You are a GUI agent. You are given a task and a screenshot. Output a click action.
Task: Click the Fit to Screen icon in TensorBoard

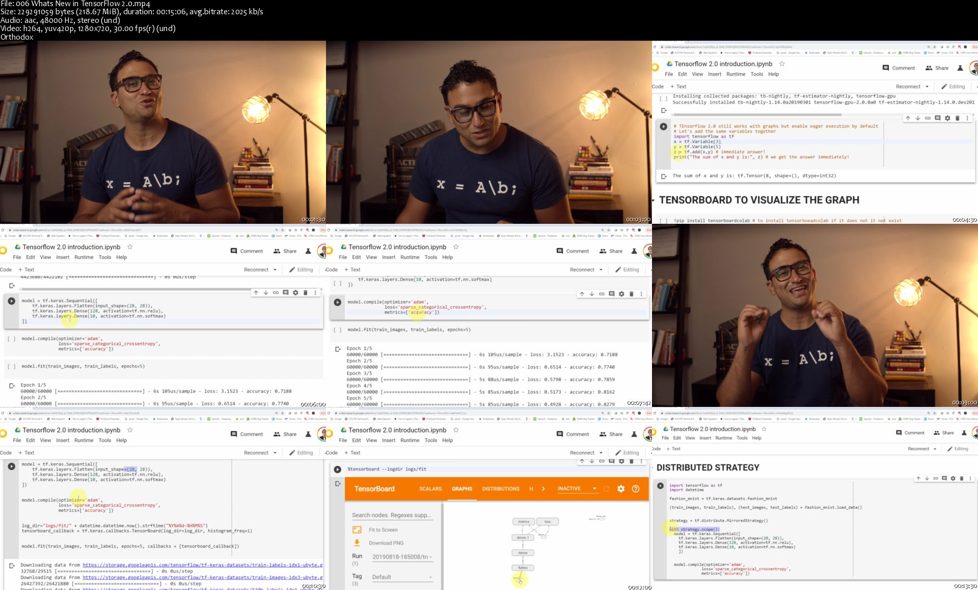(x=357, y=530)
